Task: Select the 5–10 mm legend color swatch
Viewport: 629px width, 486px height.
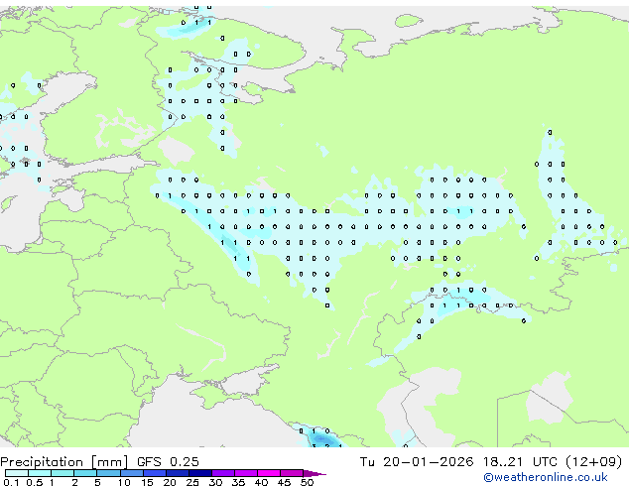Action: coord(108,473)
